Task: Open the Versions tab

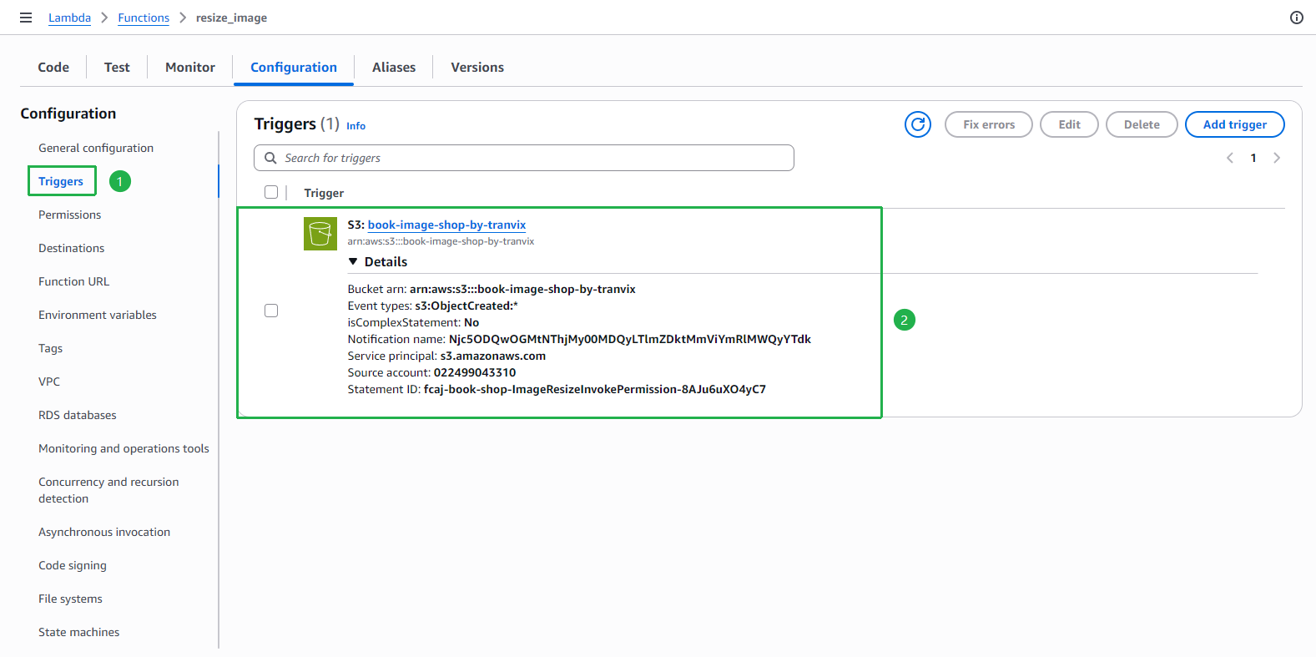Action: tap(477, 67)
